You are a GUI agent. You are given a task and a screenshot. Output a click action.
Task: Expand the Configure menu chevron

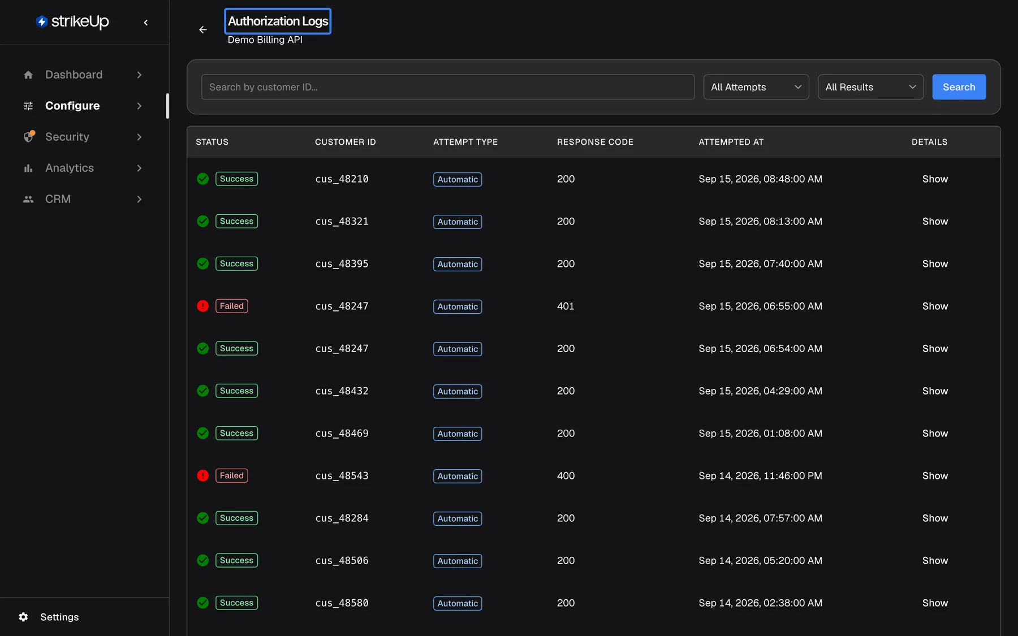coord(139,106)
